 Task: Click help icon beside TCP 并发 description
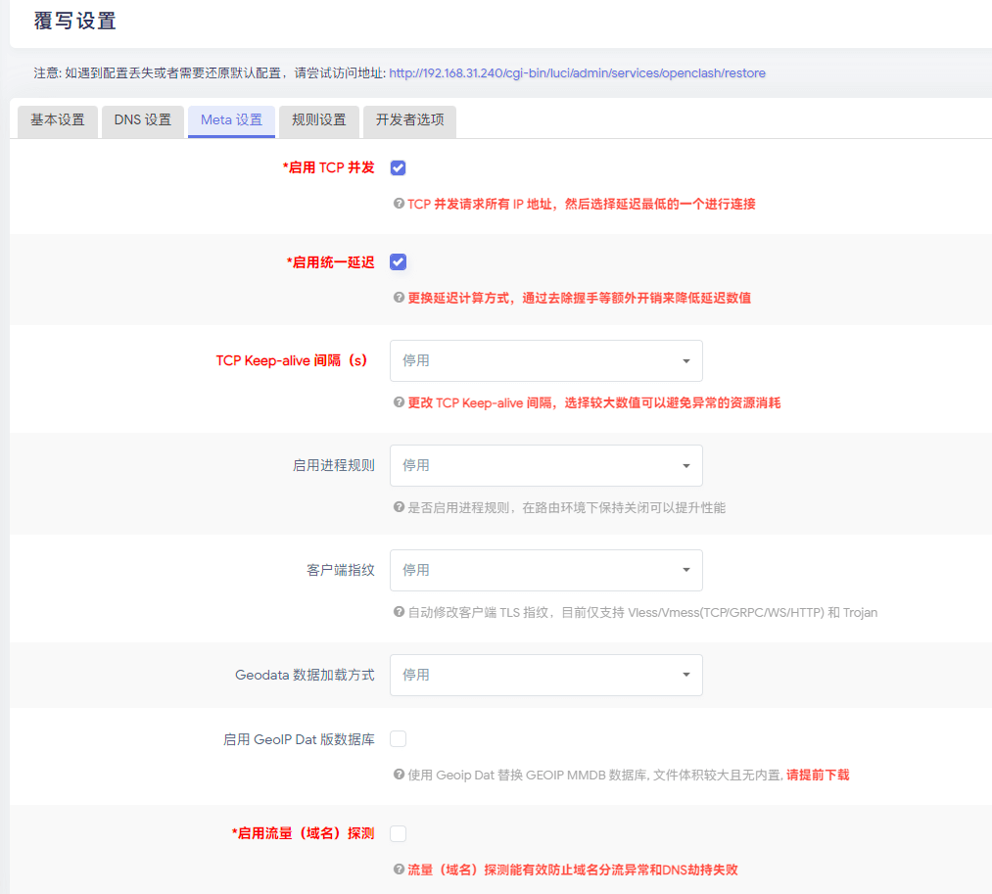pyautogui.click(x=399, y=204)
